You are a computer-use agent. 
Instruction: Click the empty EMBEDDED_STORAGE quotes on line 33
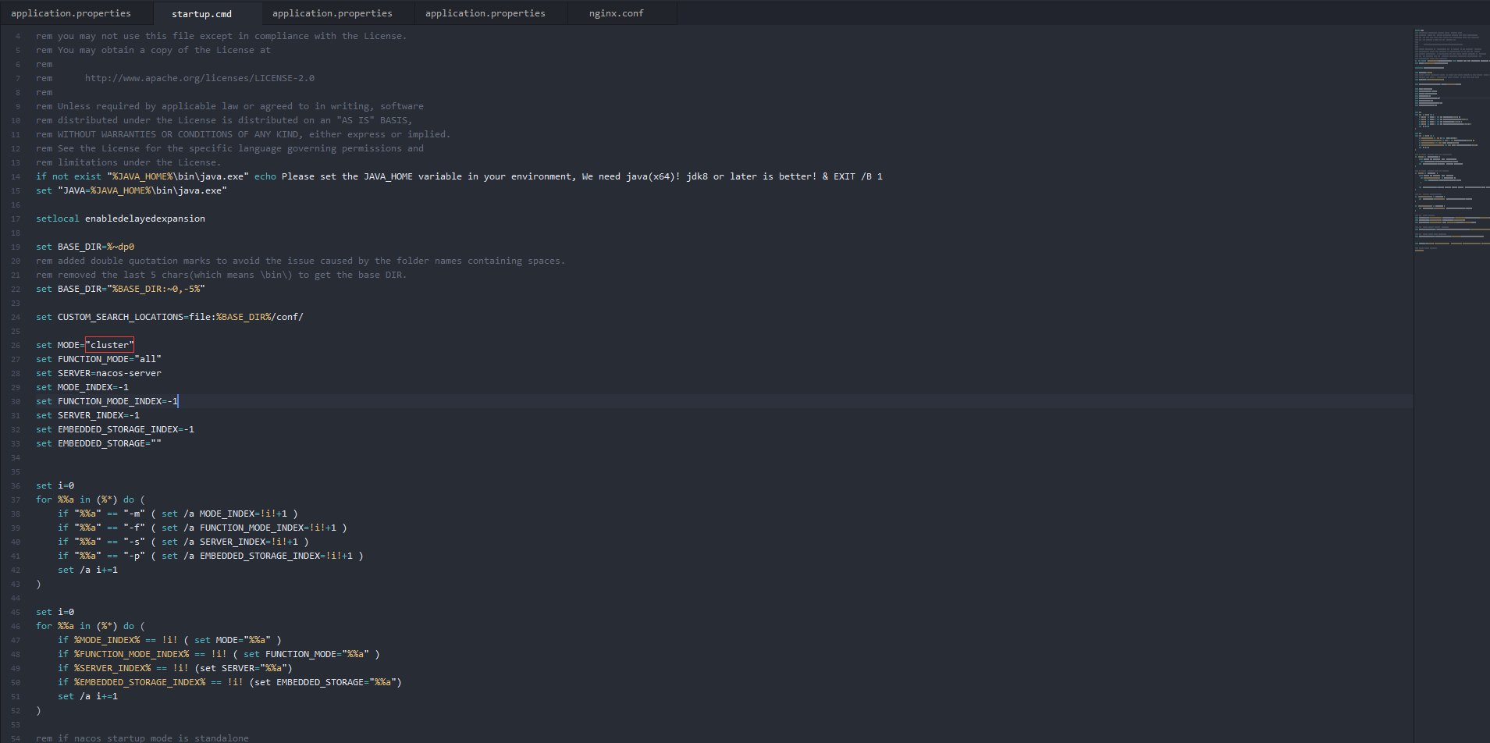point(156,443)
